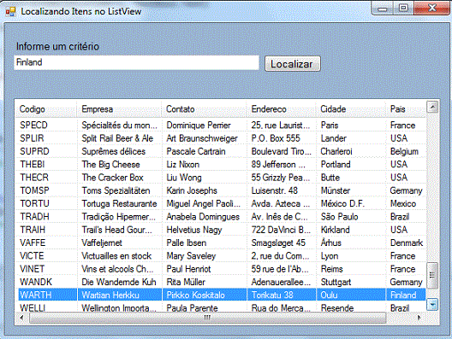Click the application icon in title bar
This screenshot has width=452, height=339.
(x=10, y=11)
